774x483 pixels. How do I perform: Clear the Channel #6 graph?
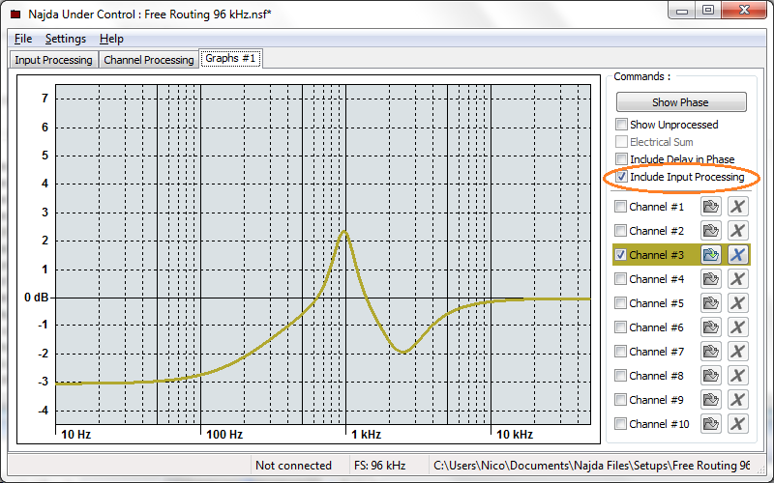pyautogui.click(x=737, y=327)
